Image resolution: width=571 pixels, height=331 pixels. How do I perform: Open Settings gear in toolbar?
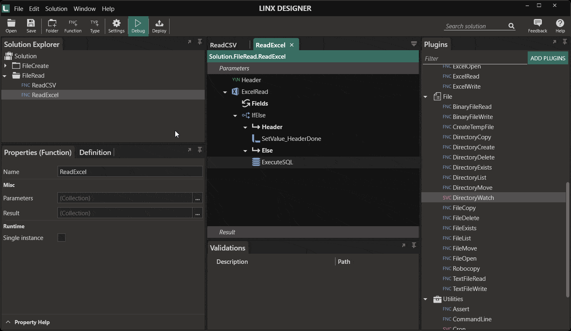pos(116,26)
